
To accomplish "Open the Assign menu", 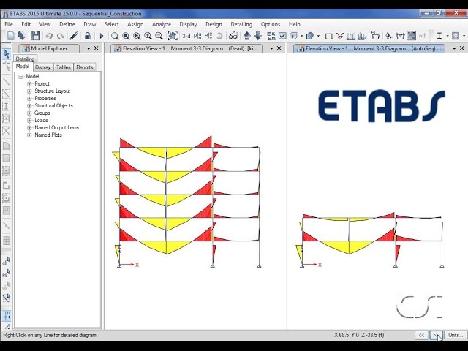I will [x=135, y=24].
